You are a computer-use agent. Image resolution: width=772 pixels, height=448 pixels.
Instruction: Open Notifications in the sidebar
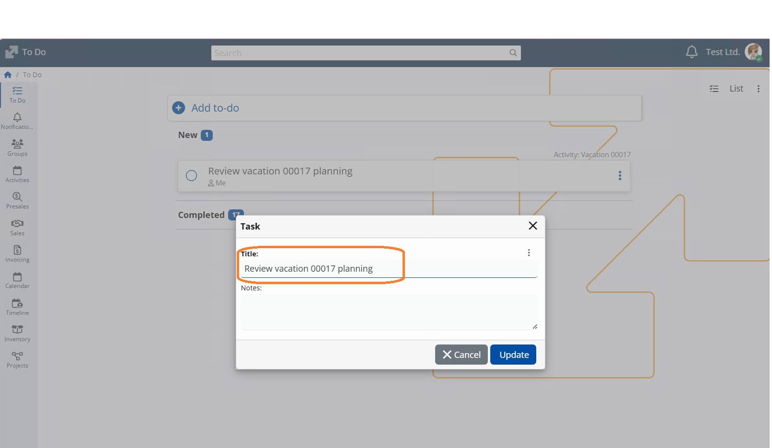[17, 121]
